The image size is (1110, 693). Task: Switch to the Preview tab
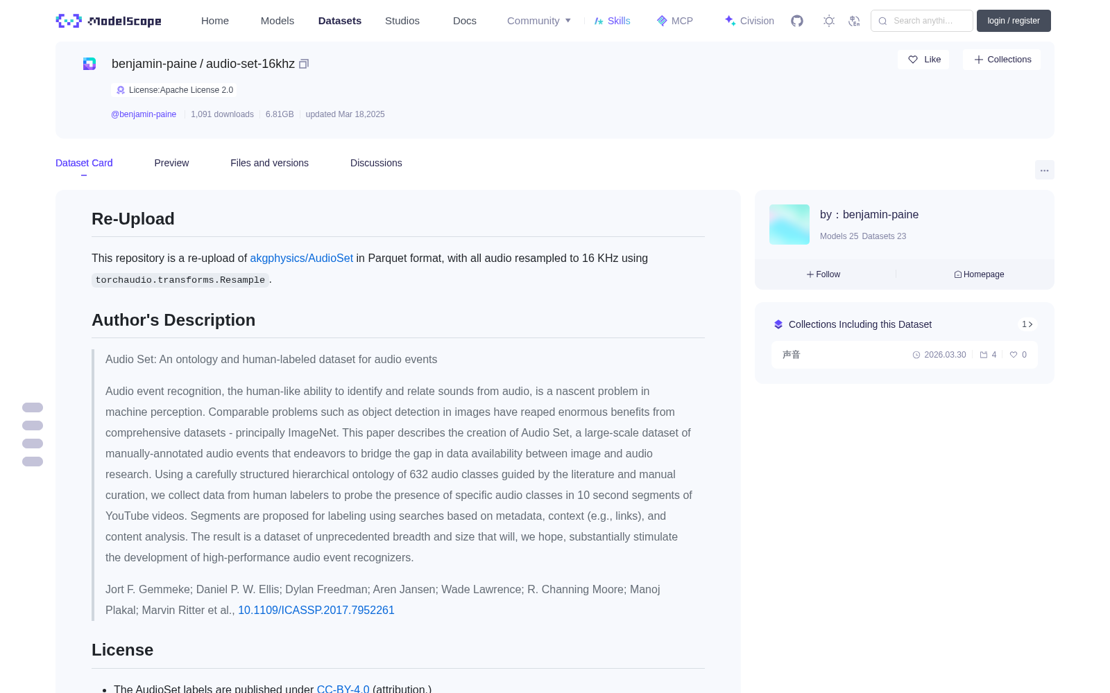click(171, 163)
